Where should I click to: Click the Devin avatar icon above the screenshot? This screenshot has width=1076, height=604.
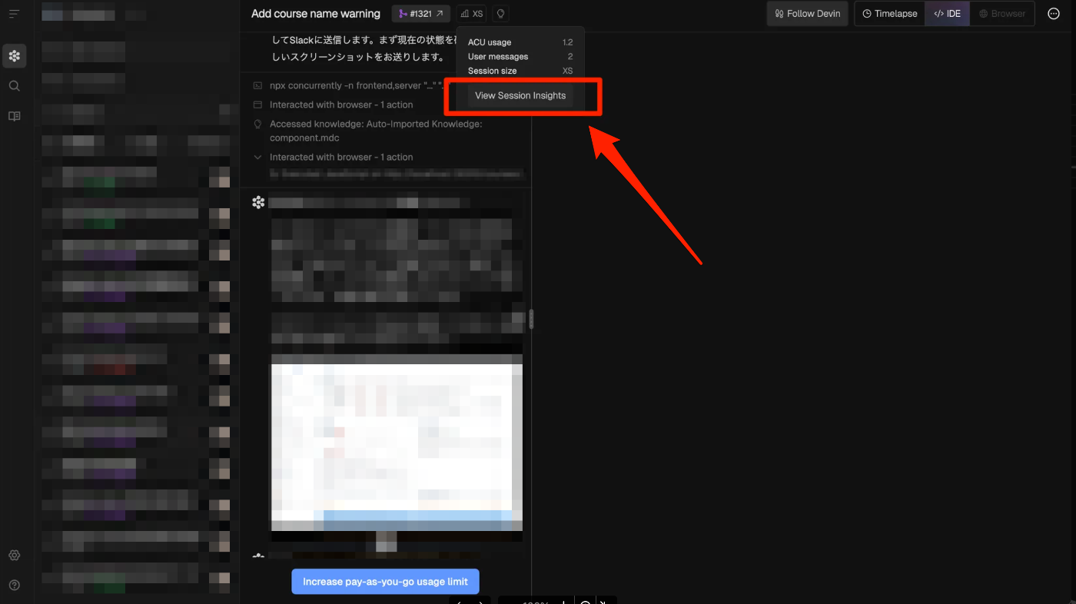pyautogui.click(x=258, y=202)
